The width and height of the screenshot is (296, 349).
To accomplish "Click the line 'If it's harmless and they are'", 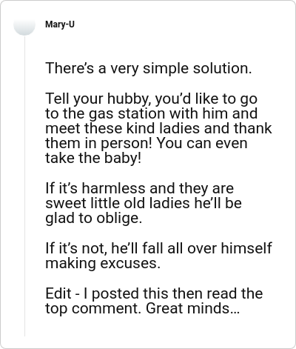I will pos(140,188).
